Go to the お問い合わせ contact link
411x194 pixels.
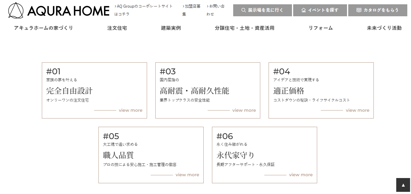pos(216,6)
